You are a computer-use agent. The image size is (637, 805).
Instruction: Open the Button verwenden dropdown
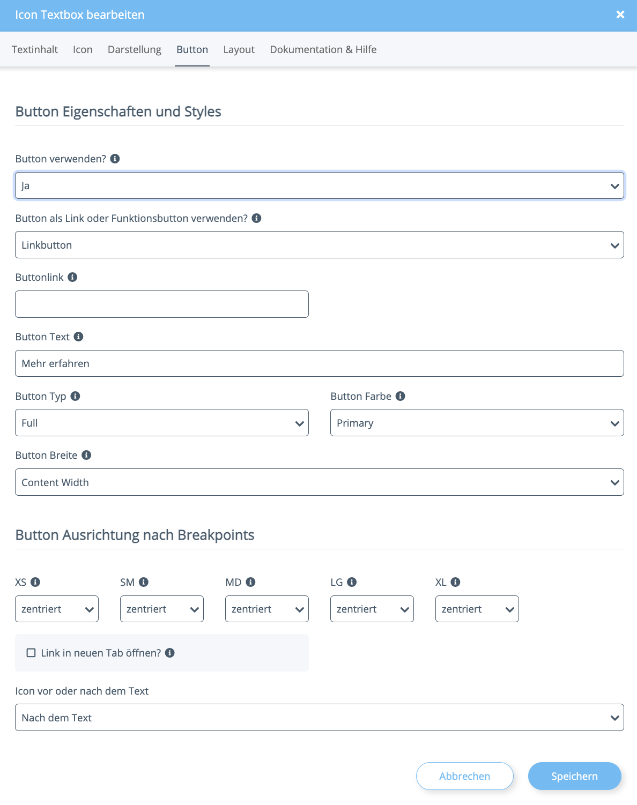[319, 185]
